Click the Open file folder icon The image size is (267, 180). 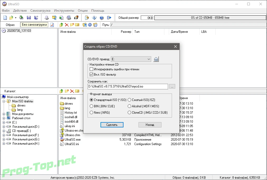tap(11, 17)
